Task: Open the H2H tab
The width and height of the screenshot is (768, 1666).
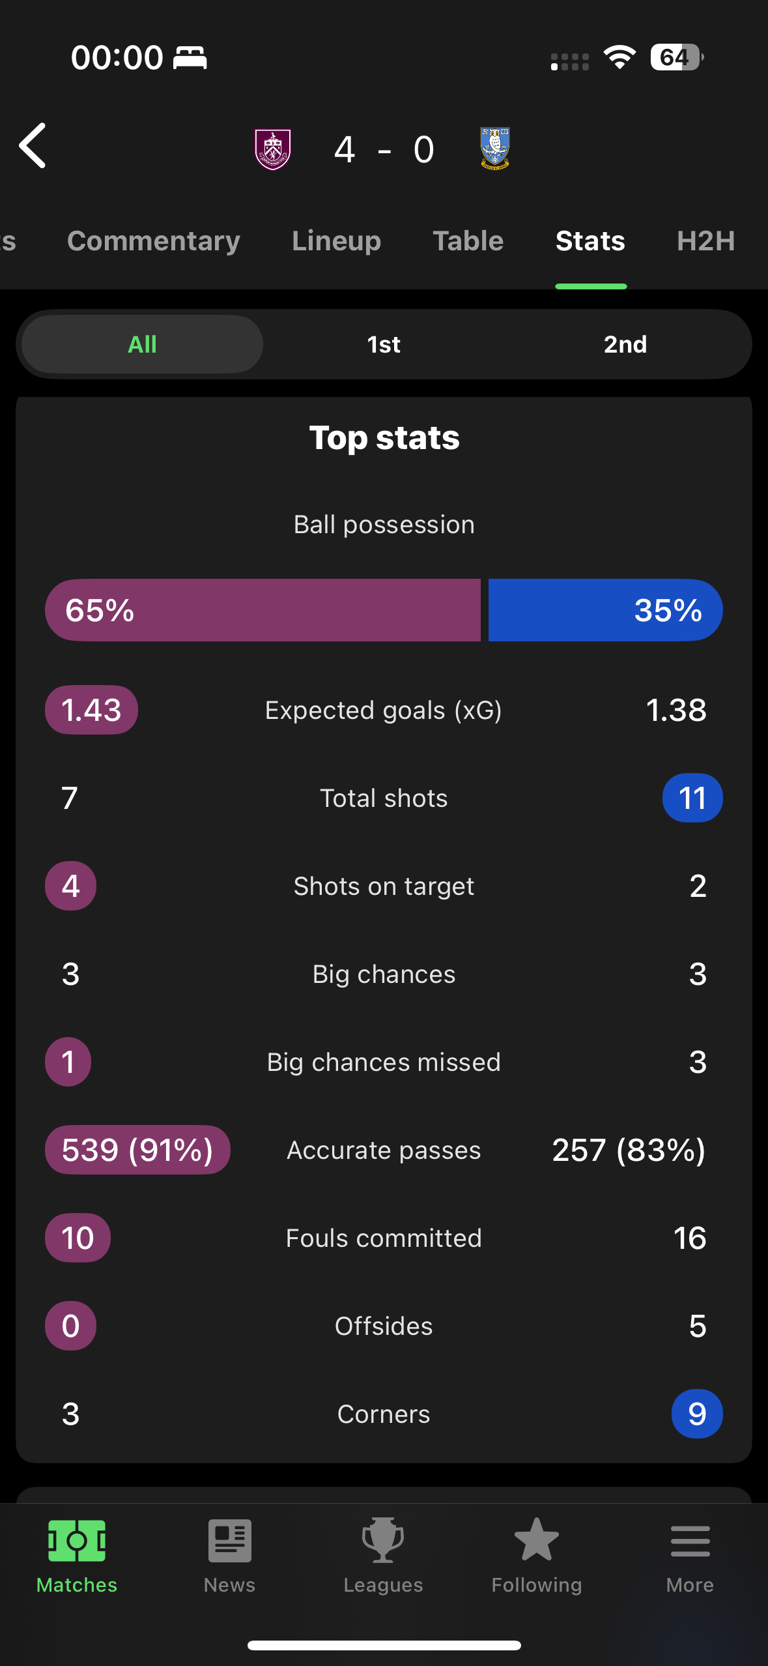Action: coord(706,241)
